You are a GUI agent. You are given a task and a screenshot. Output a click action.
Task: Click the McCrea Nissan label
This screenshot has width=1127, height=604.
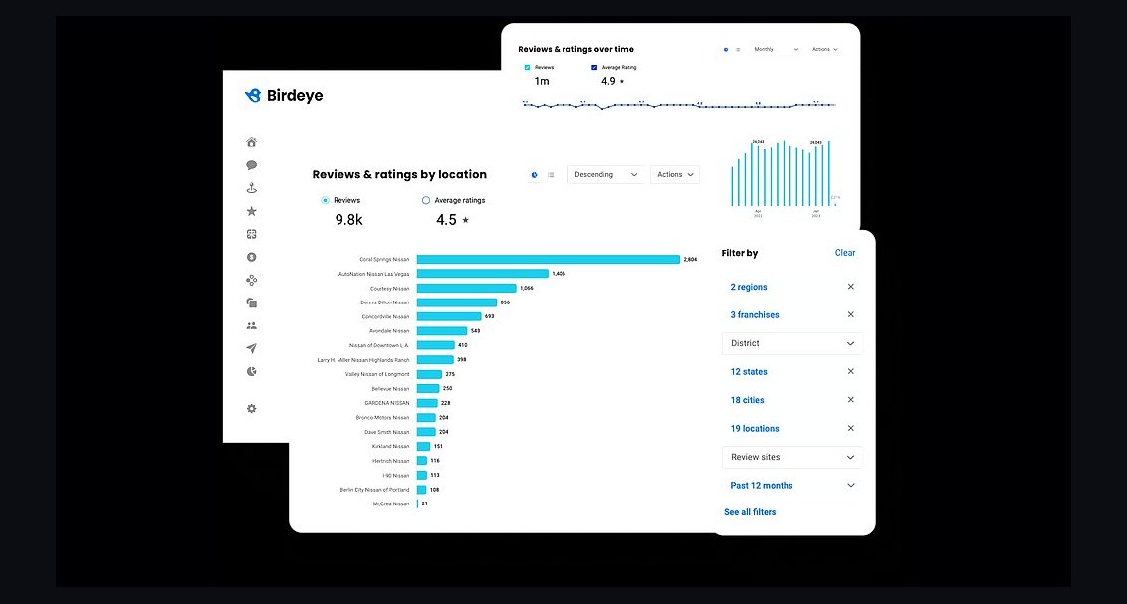(391, 503)
